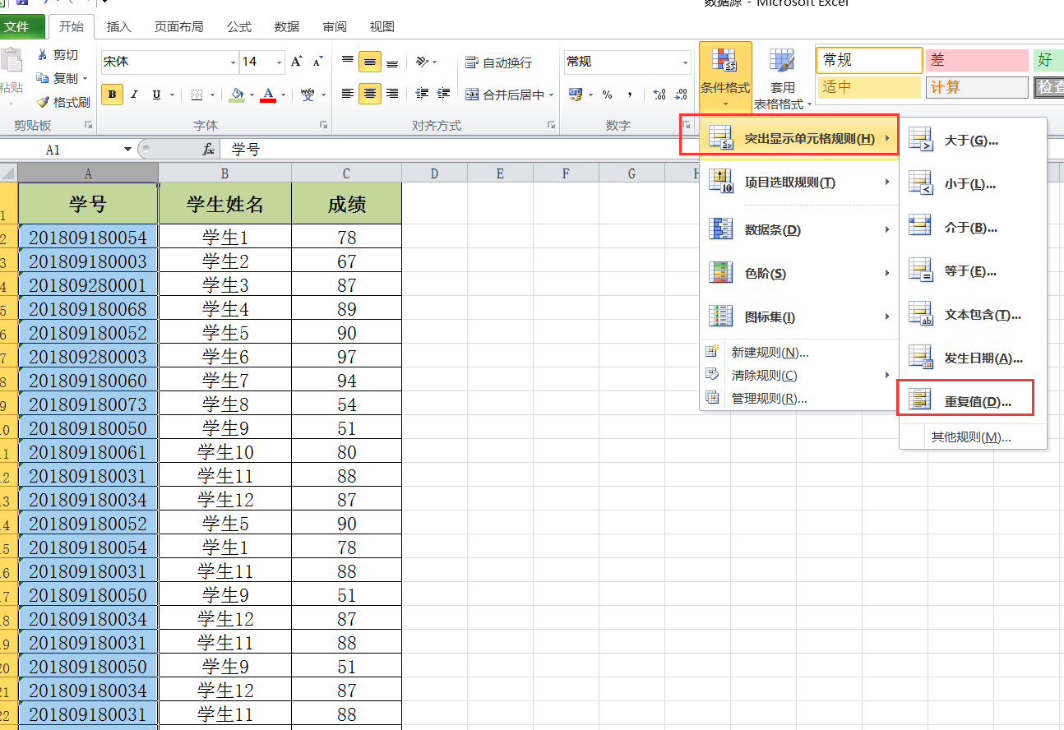Click the formula bar showing 学号
This screenshot has width=1064, height=730.
pyautogui.click(x=641, y=150)
